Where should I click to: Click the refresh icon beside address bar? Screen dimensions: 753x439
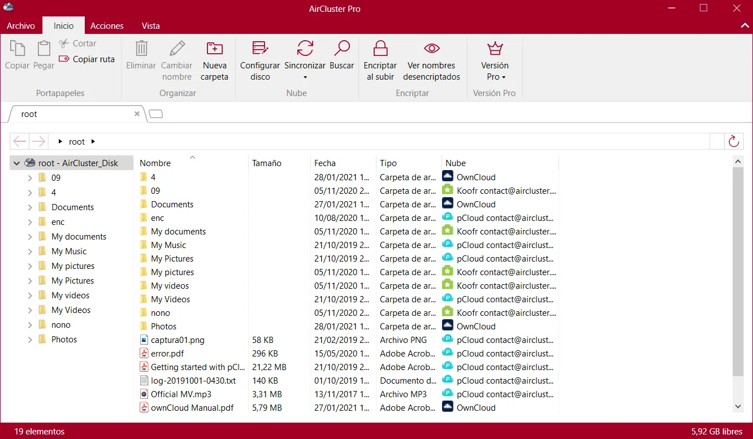coord(734,141)
